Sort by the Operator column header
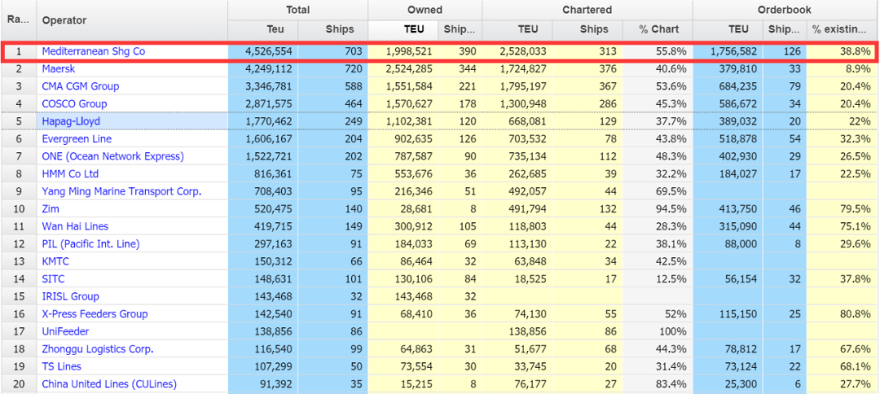This screenshot has height=394, width=880. (x=64, y=20)
